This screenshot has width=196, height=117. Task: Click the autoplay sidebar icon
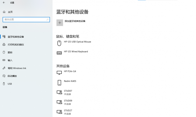4,76
